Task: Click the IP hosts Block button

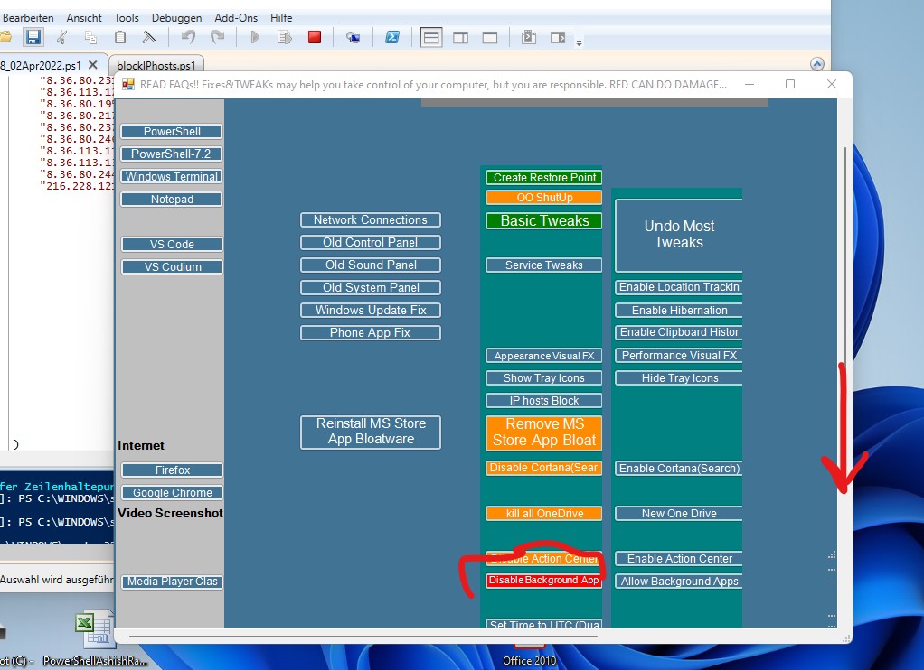Action: [x=544, y=400]
